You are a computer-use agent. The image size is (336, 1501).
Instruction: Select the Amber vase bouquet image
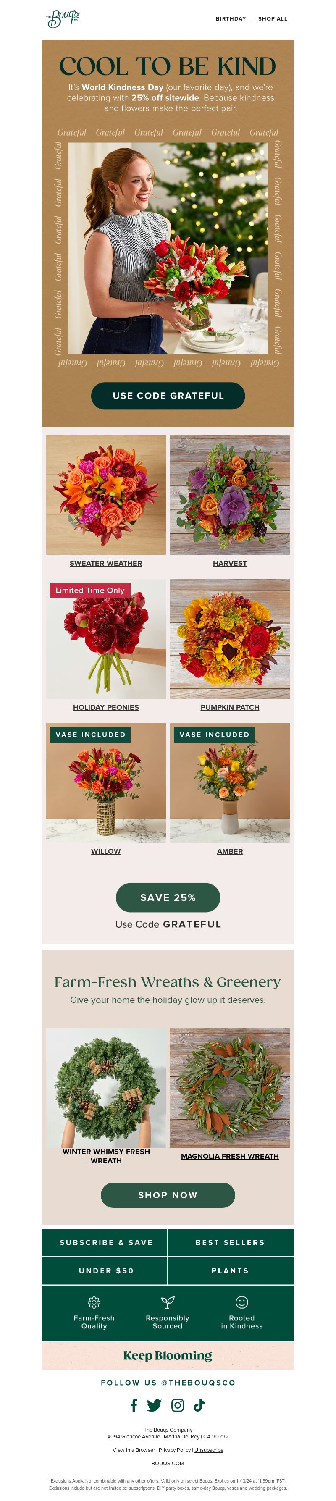[x=229, y=782]
